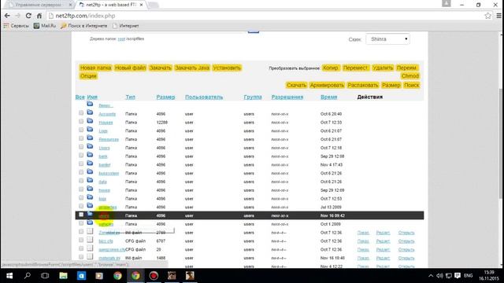Click folder icon in the Oct 1 2009 row

90,222
